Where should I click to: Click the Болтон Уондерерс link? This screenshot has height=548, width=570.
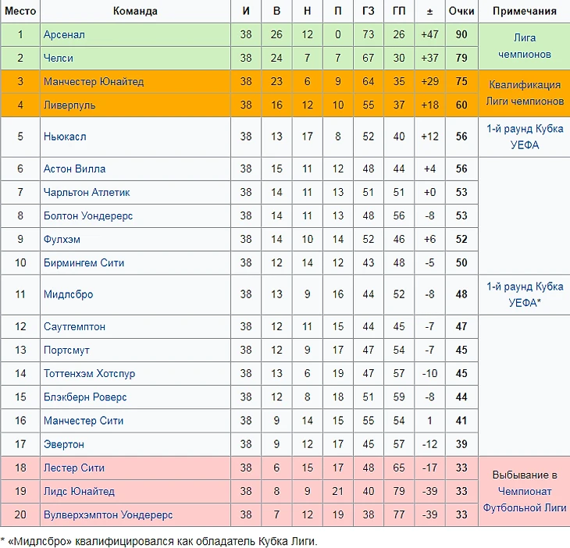click(88, 215)
